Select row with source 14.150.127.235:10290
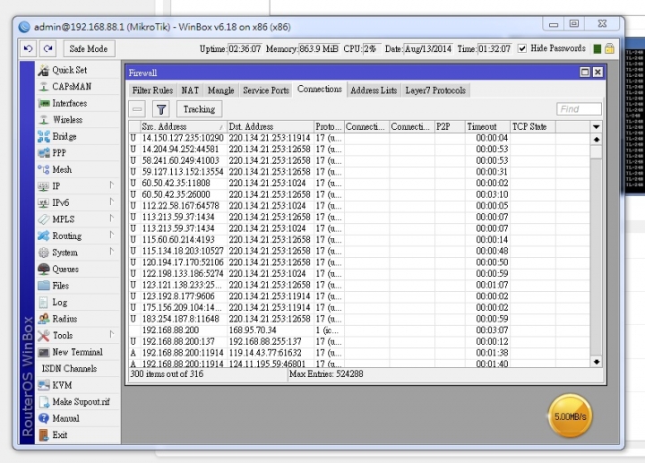 coord(359,138)
